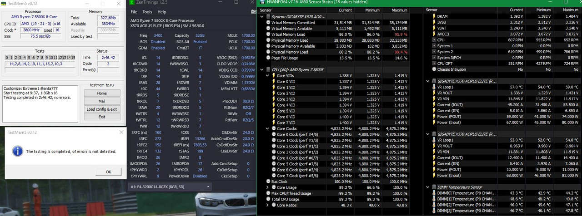Screen dimensions: 582x216
Task: Click the DIMM[0] Temperature thermometer icon
Action: [434, 193]
